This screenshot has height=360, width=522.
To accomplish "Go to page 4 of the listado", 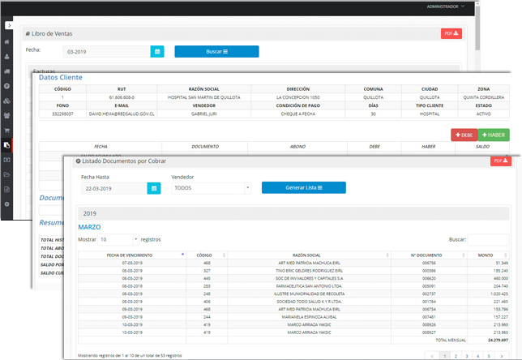I will tap(477, 356).
